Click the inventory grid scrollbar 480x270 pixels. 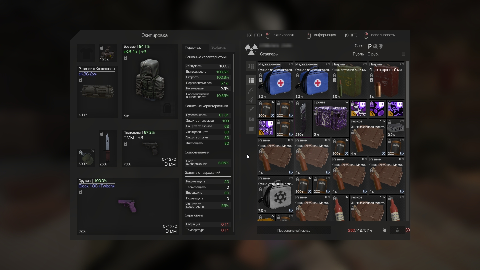(x=408, y=95)
